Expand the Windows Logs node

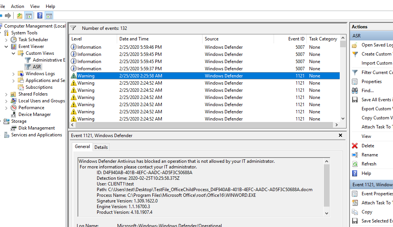(x=14, y=74)
